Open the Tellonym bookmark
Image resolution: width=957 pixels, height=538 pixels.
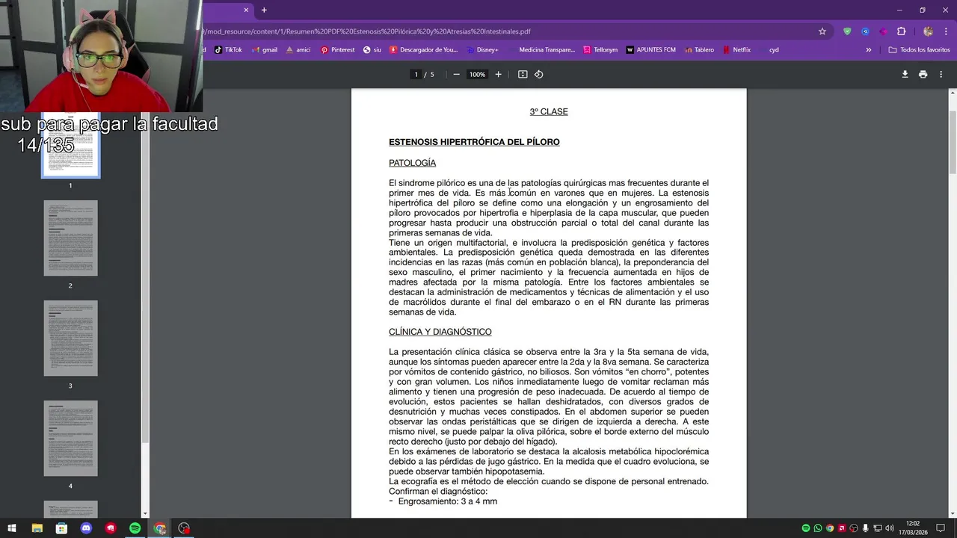[x=600, y=50]
